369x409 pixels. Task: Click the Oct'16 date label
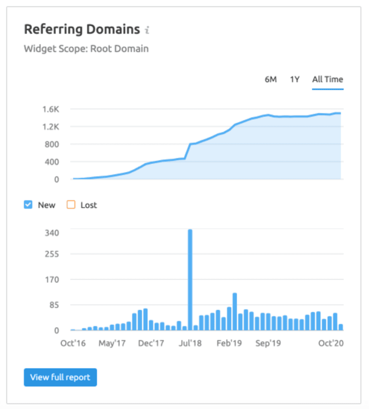(x=73, y=343)
